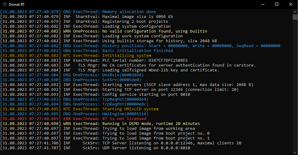Click the empty scrollbar track below the thumb
Screen dimensions: 298x155
[295, 85]
